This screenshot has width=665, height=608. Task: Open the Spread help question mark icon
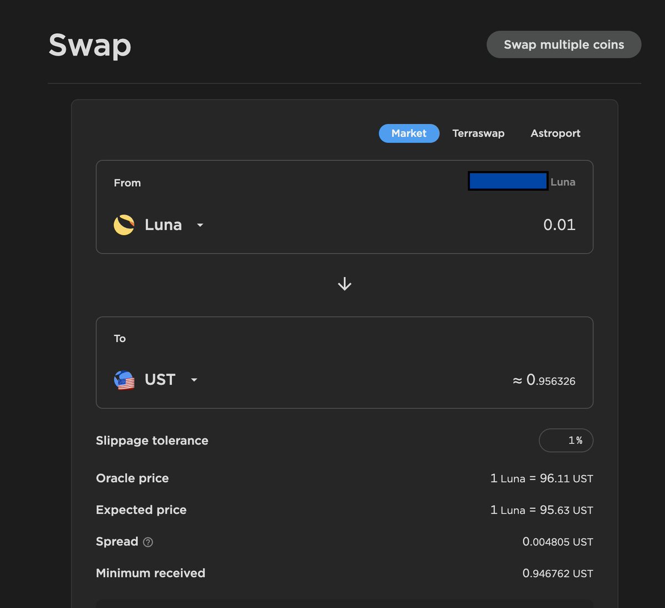[148, 542]
